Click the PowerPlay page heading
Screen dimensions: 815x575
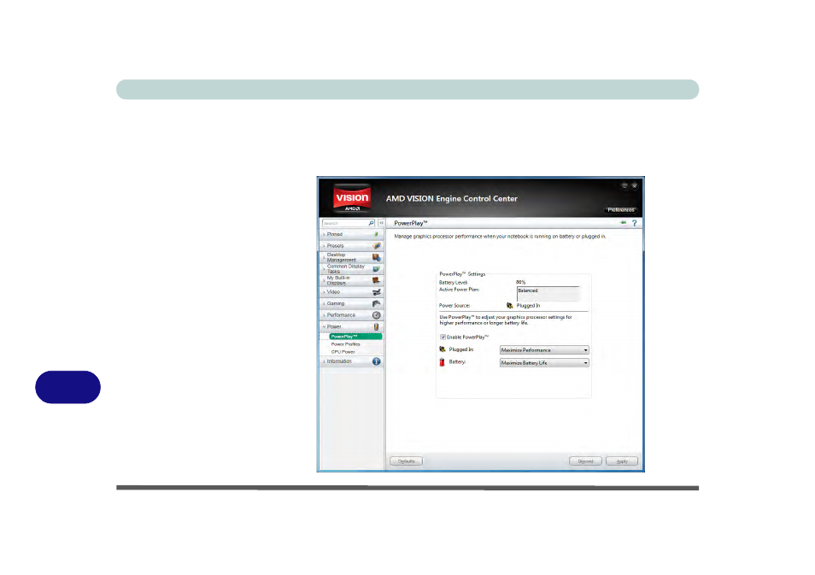coord(410,223)
